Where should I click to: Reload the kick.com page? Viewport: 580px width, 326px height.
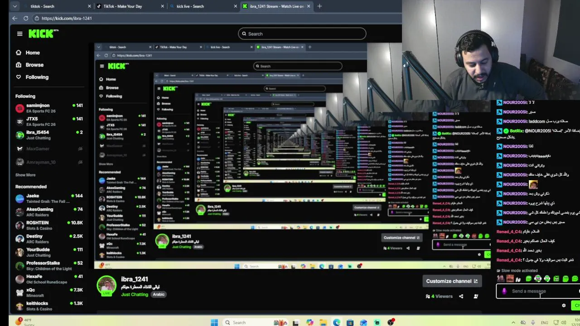coord(26,18)
